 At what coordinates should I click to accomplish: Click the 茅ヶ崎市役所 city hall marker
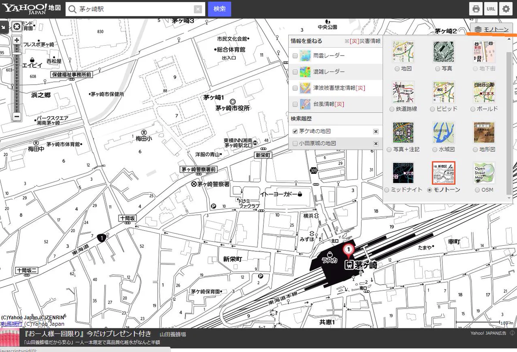[x=233, y=102]
